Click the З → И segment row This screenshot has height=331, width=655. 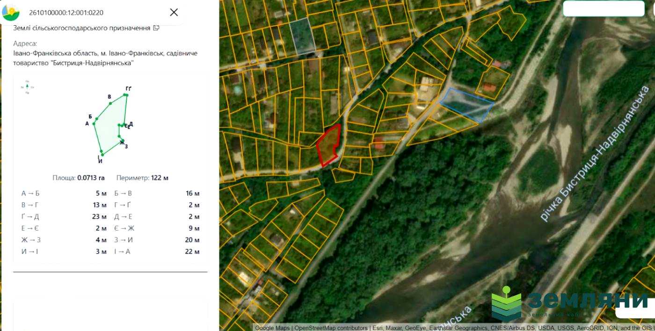click(157, 240)
